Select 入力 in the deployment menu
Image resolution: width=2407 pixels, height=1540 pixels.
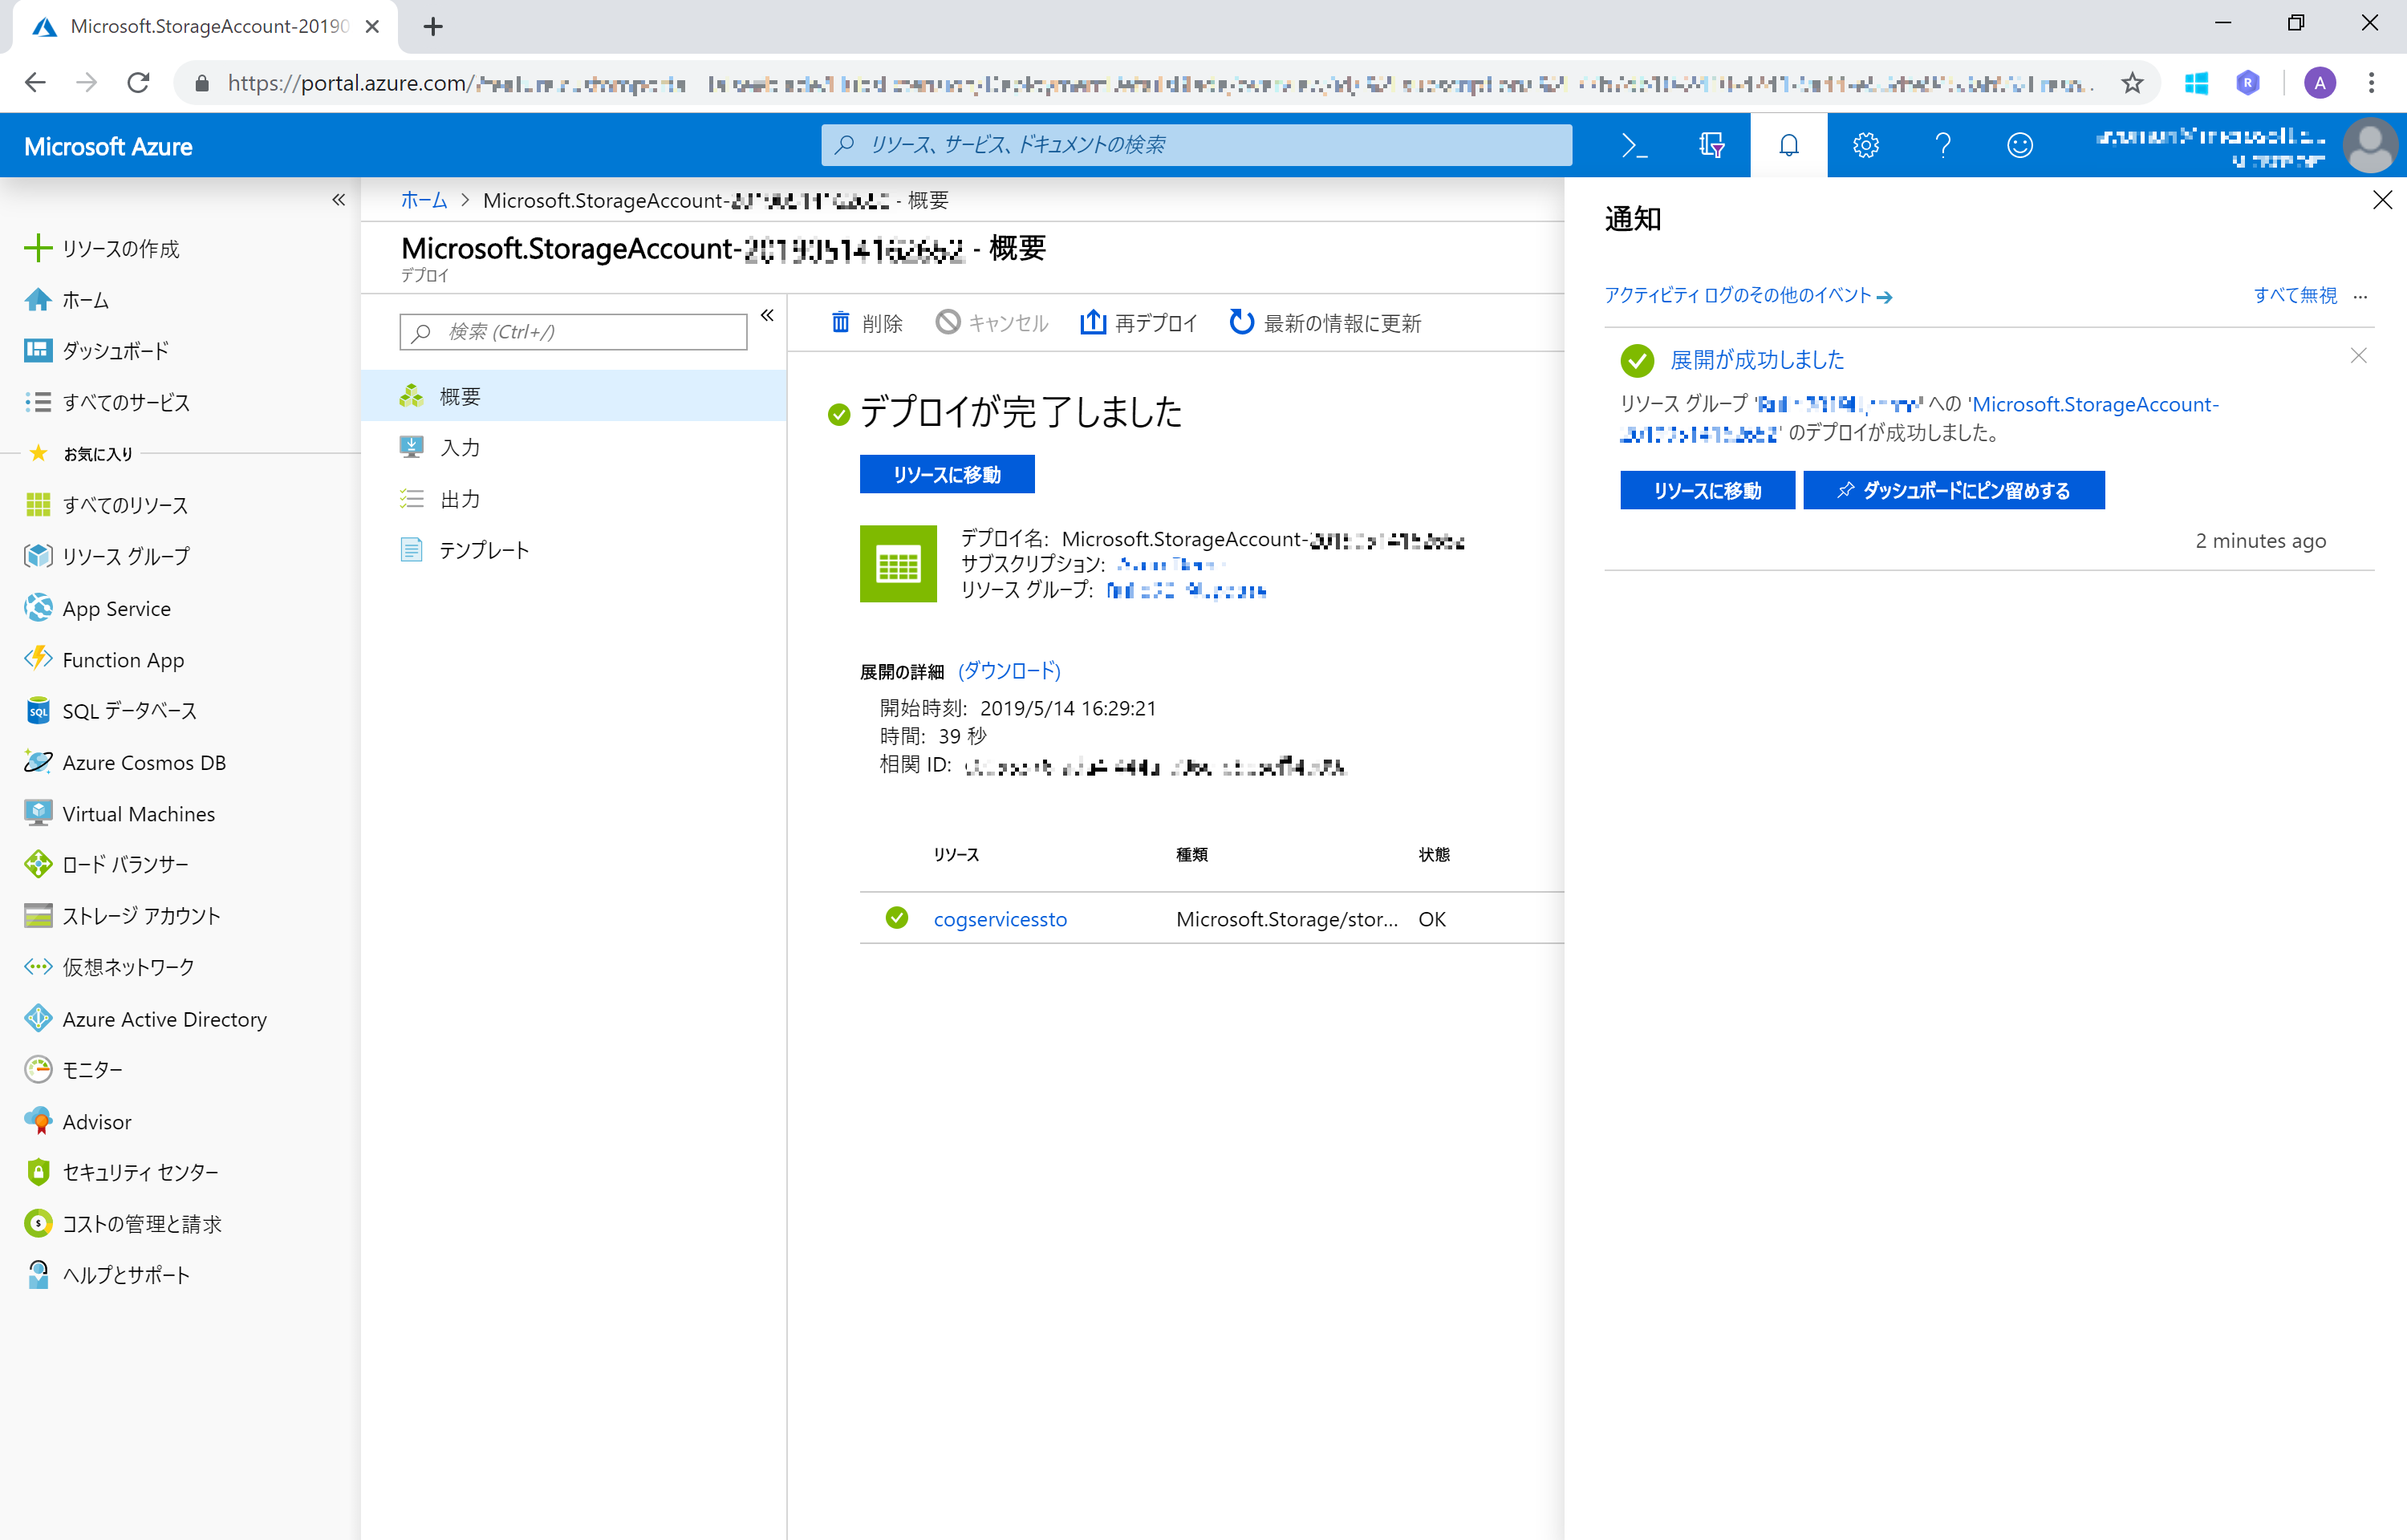[x=460, y=447]
